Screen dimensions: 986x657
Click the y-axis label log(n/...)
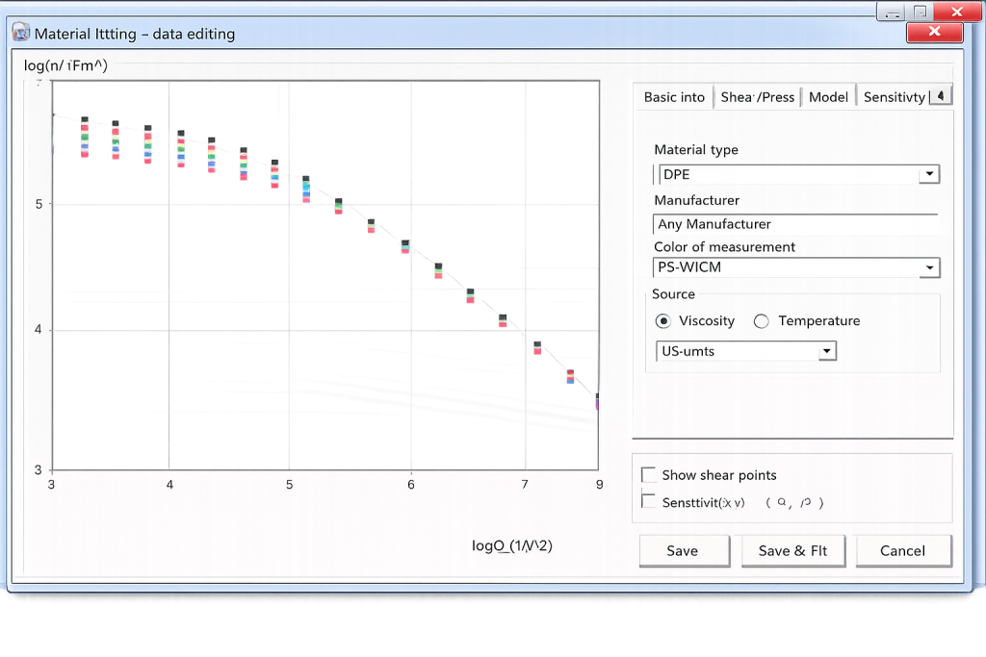tap(65, 65)
